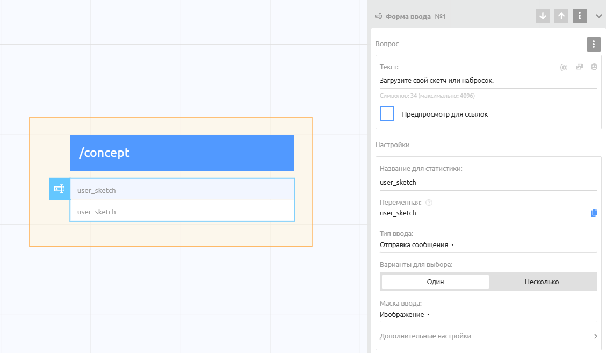This screenshot has height=353, width=606.
Task: Click the Название для статистики input field
Action: (x=488, y=183)
